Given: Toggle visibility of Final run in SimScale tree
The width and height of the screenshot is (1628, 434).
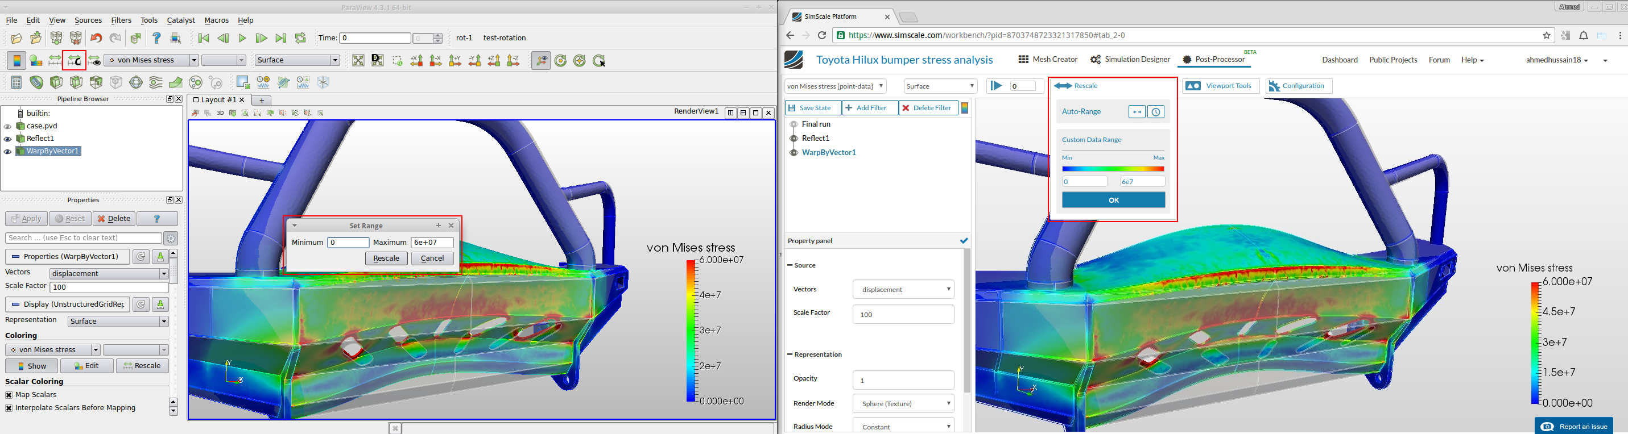Looking at the screenshot, I should click(x=794, y=125).
